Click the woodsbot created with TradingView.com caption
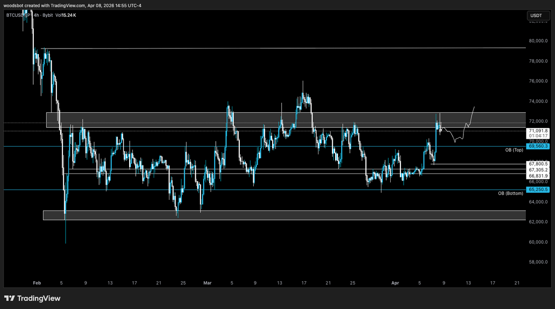Screen dimensions: 555x309 (x=72, y=5)
